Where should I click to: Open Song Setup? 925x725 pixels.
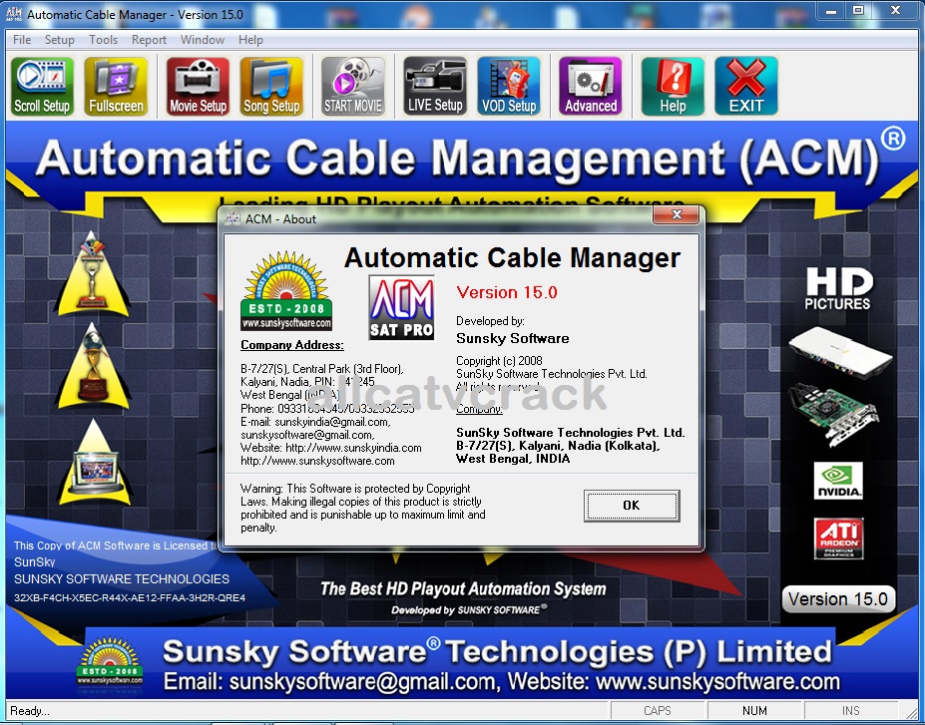[271, 85]
